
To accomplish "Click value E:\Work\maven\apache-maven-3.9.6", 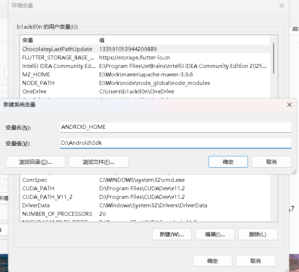I will point(146,75).
